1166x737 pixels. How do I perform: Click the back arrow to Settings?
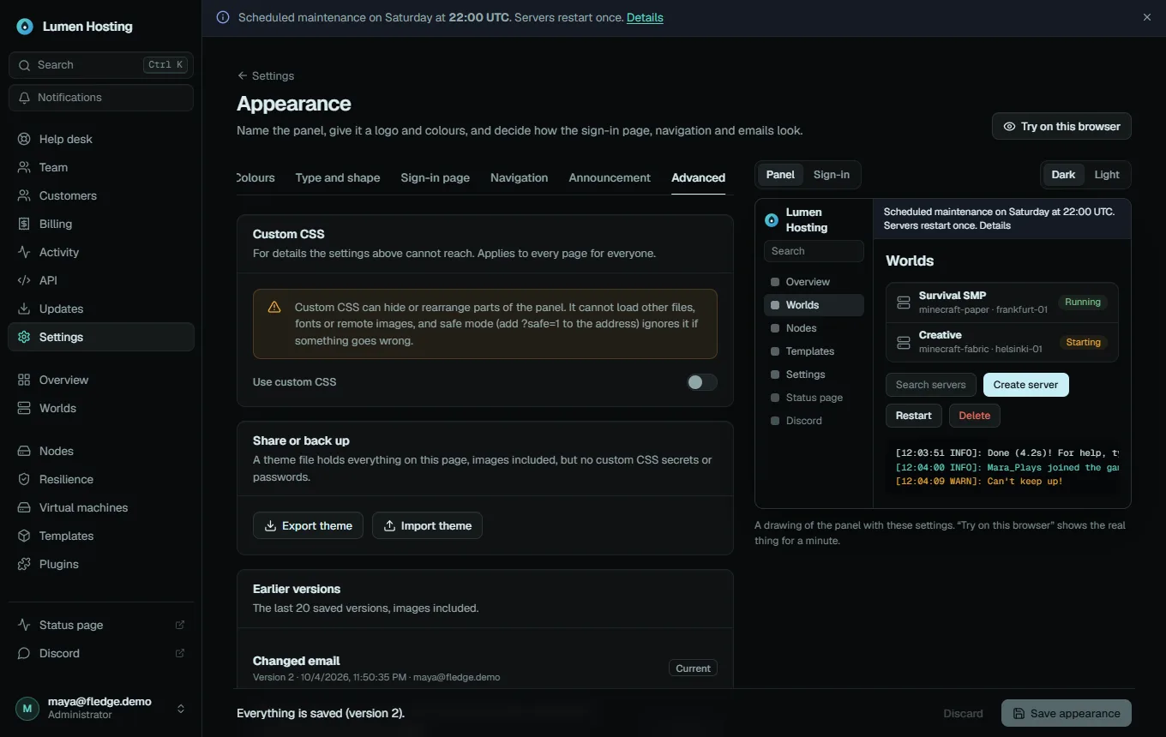tap(266, 75)
